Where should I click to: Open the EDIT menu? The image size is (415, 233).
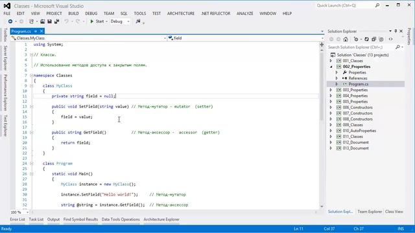tap(21, 14)
